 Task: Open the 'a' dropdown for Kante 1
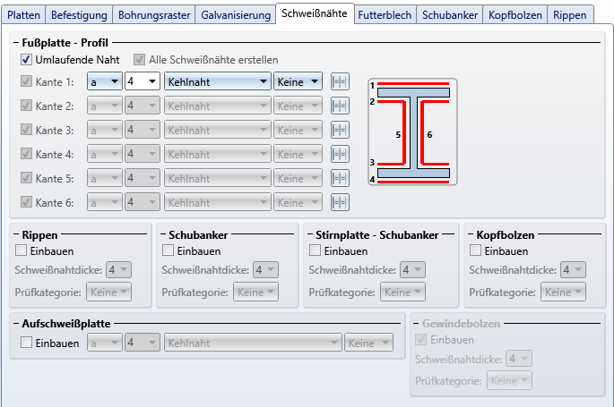[x=104, y=81]
